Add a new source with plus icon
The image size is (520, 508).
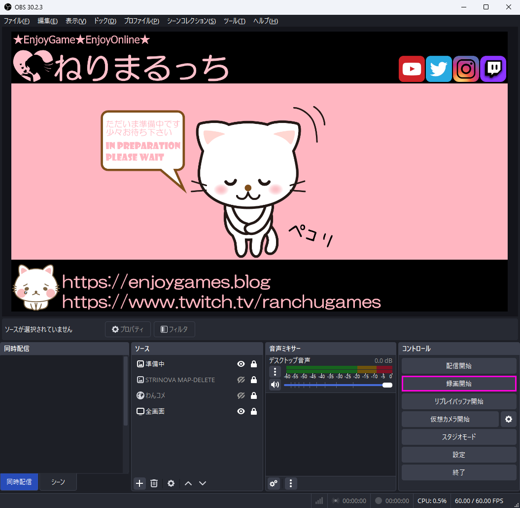139,483
